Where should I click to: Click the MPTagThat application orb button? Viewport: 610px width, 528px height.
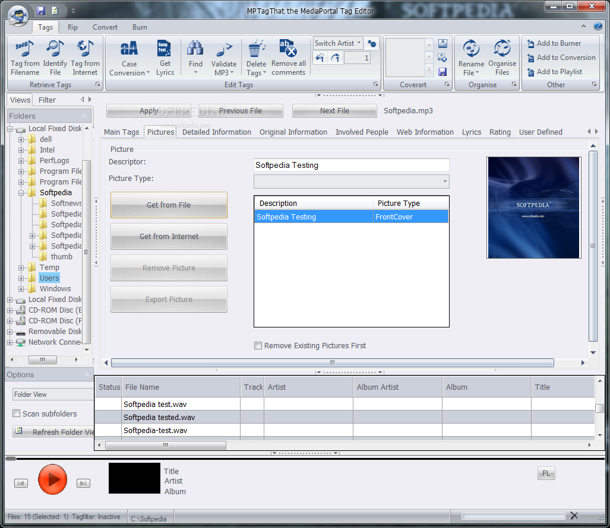18,16
